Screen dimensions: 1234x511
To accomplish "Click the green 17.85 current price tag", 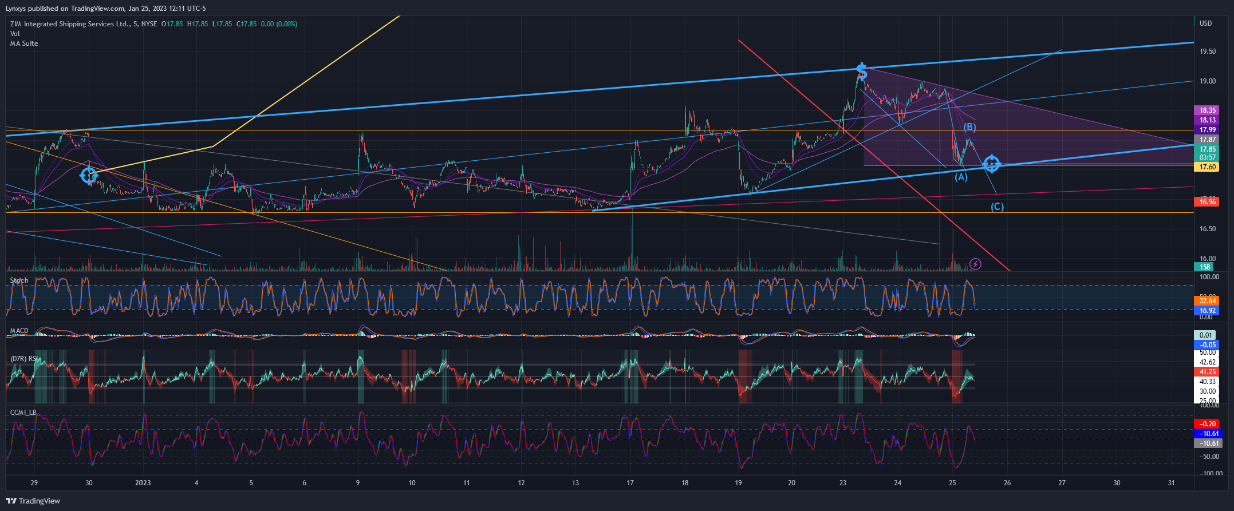I will tap(1208, 149).
